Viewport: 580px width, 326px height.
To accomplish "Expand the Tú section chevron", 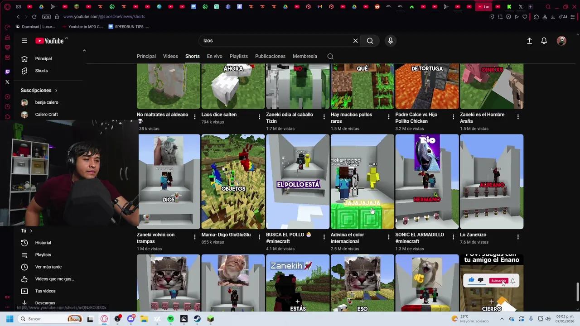I will [31, 231].
